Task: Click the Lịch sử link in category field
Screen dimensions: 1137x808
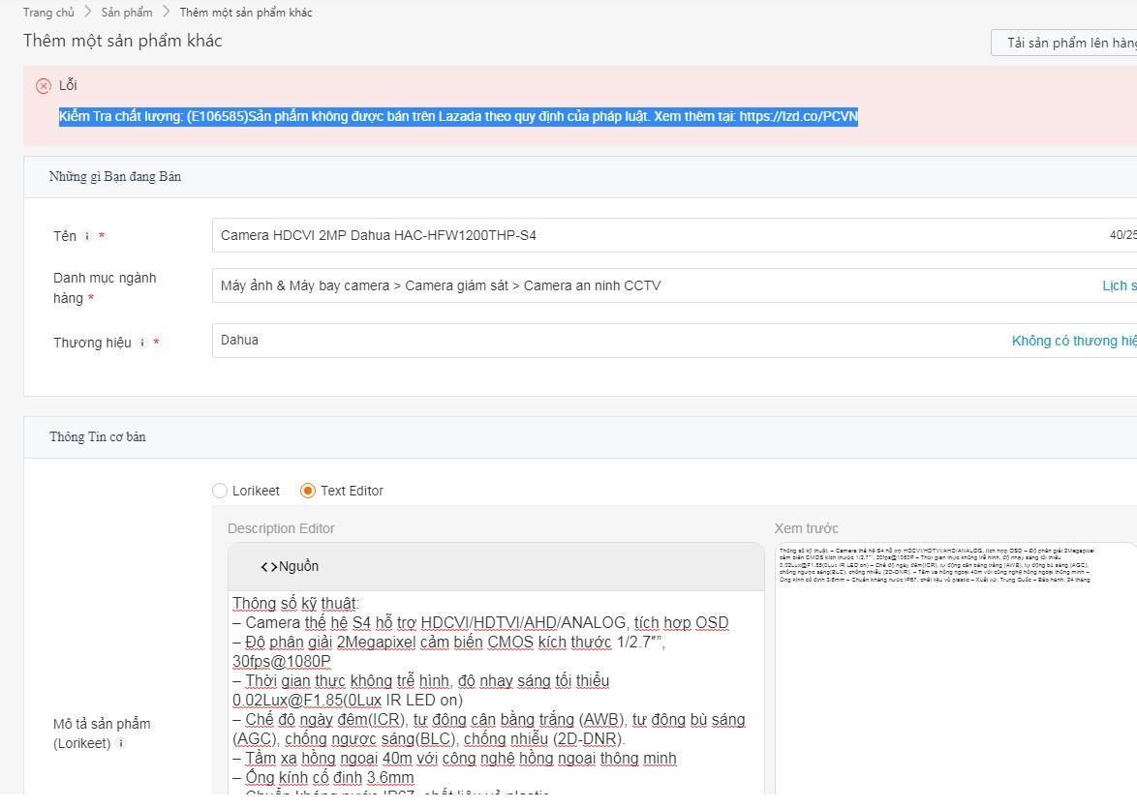Action: (1119, 285)
